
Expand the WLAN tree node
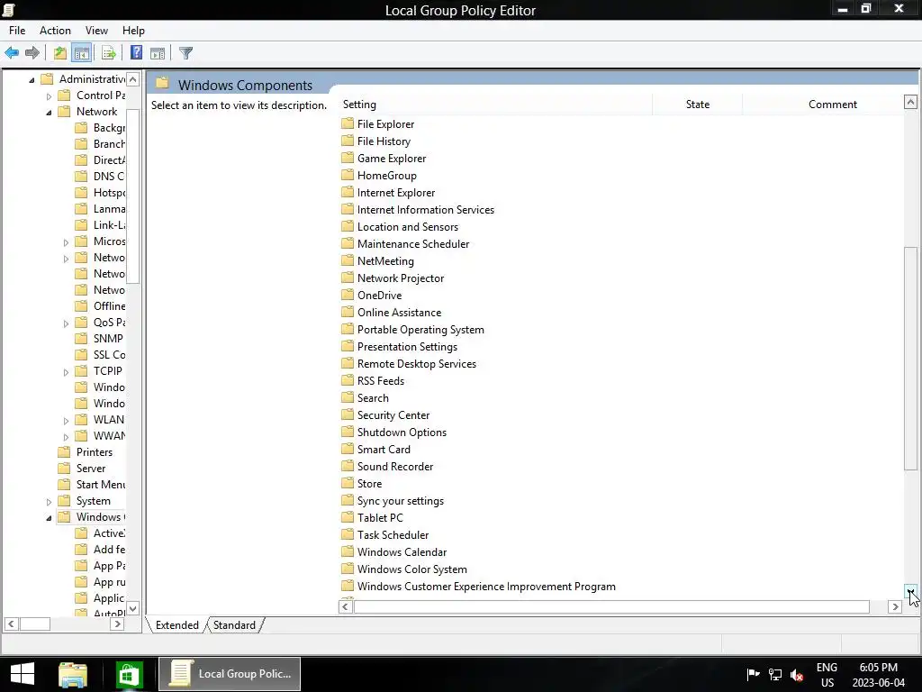click(66, 421)
